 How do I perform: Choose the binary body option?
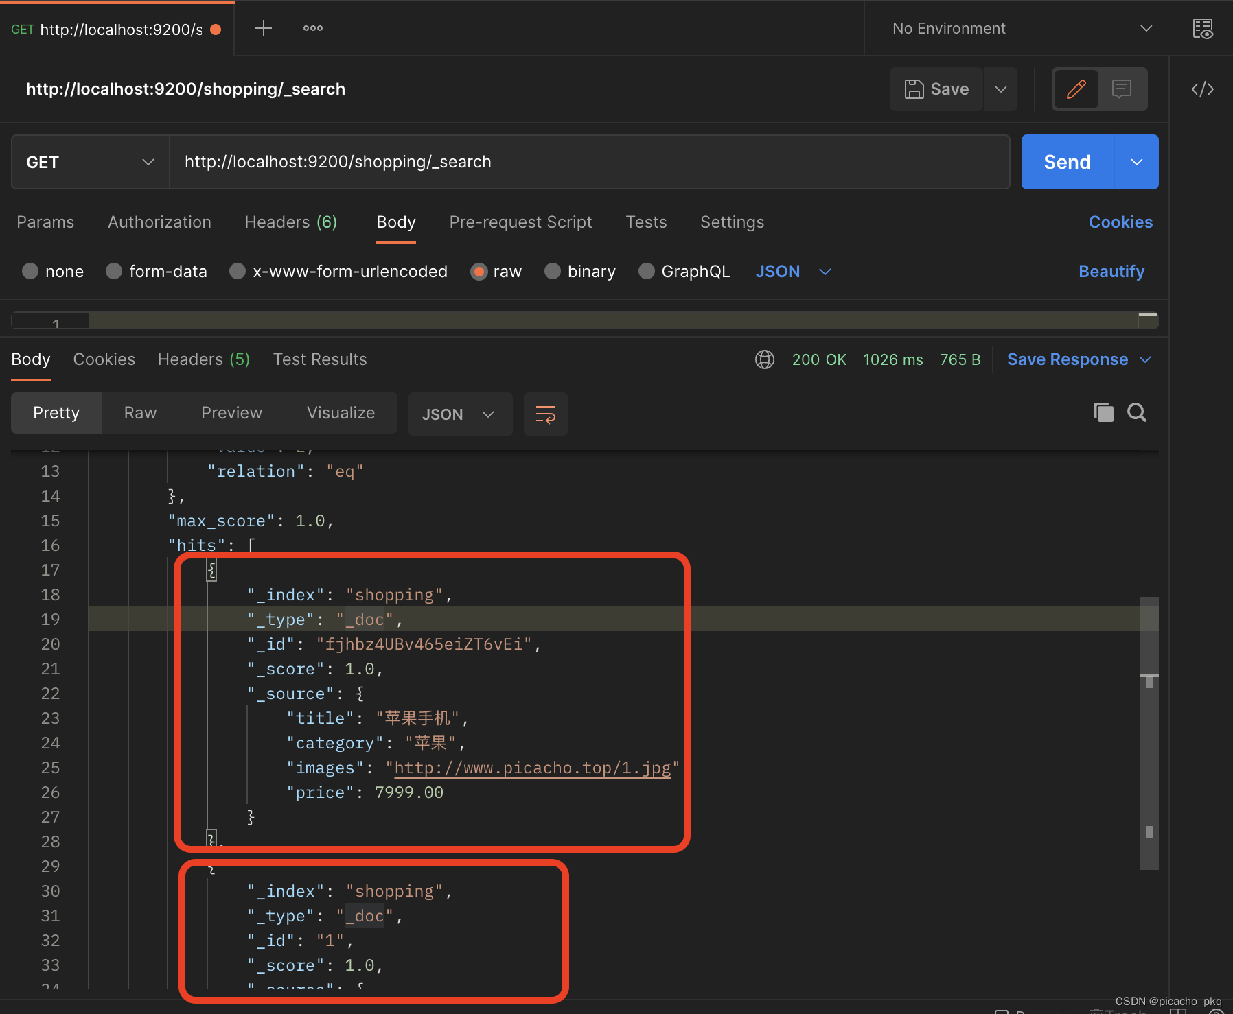[553, 272]
